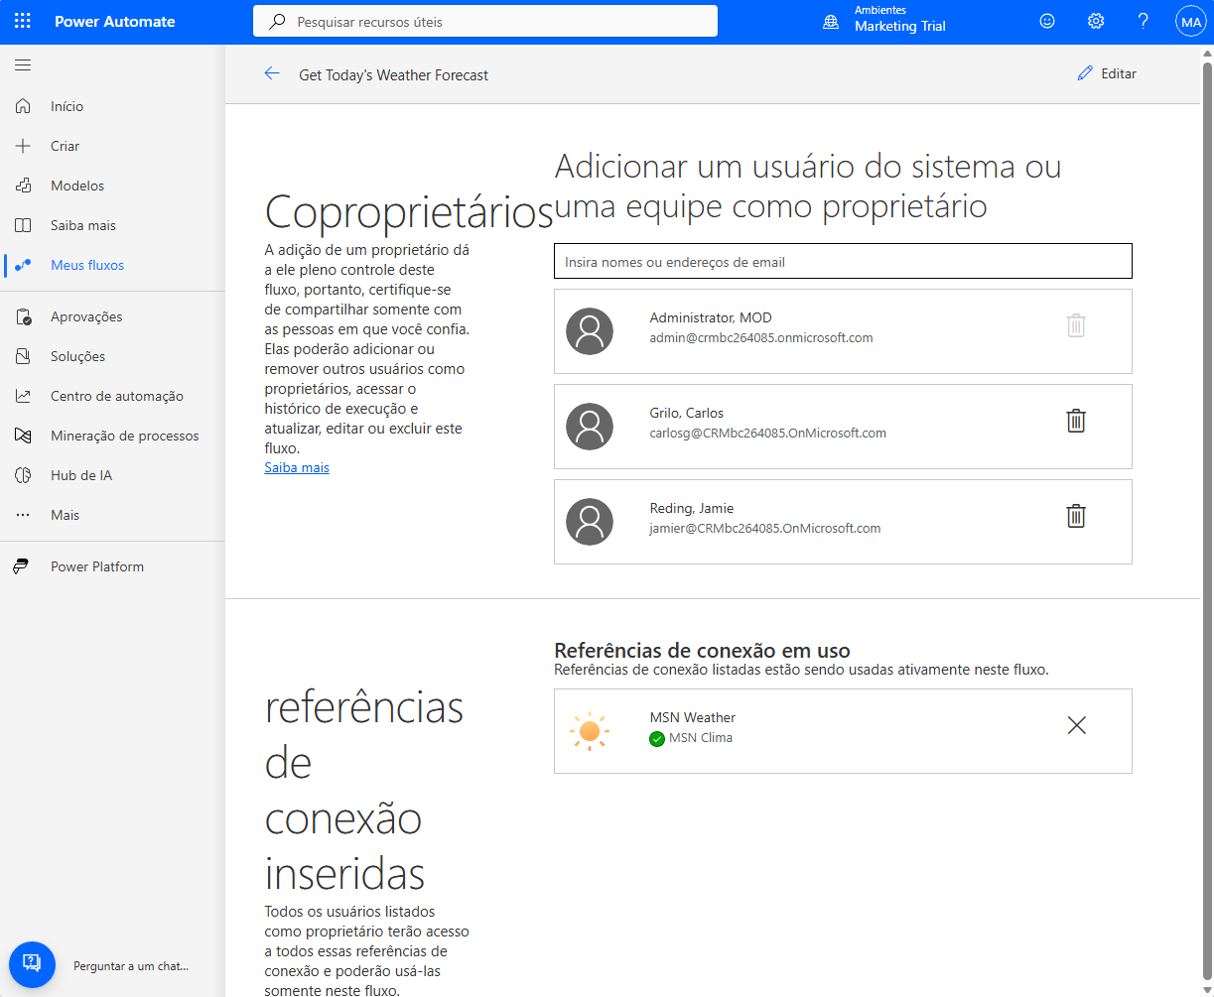This screenshot has width=1214, height=997.
Task: Click the Início home icon
Action: 24,106
